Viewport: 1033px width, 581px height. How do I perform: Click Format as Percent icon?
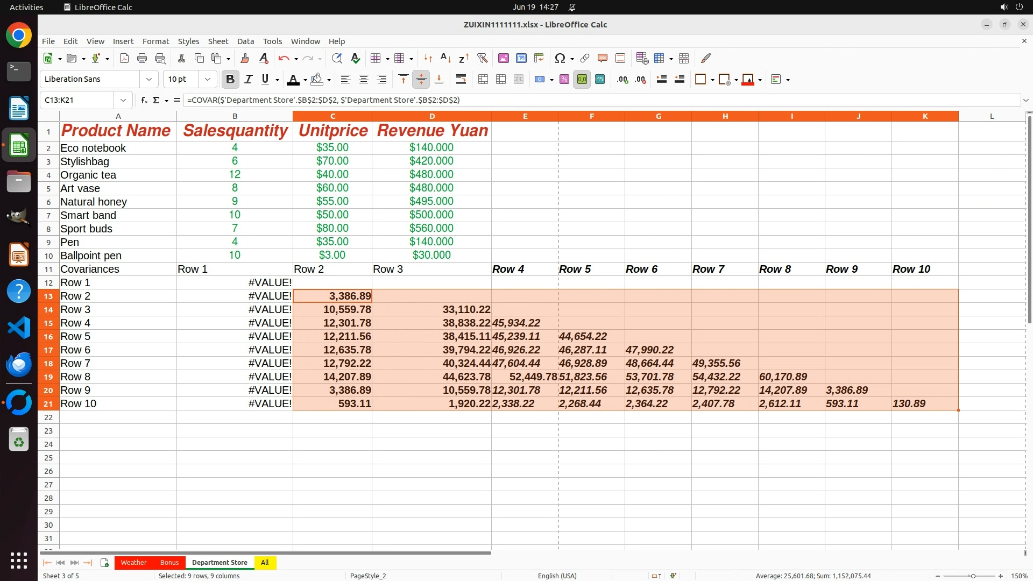[x=564, y=80]
